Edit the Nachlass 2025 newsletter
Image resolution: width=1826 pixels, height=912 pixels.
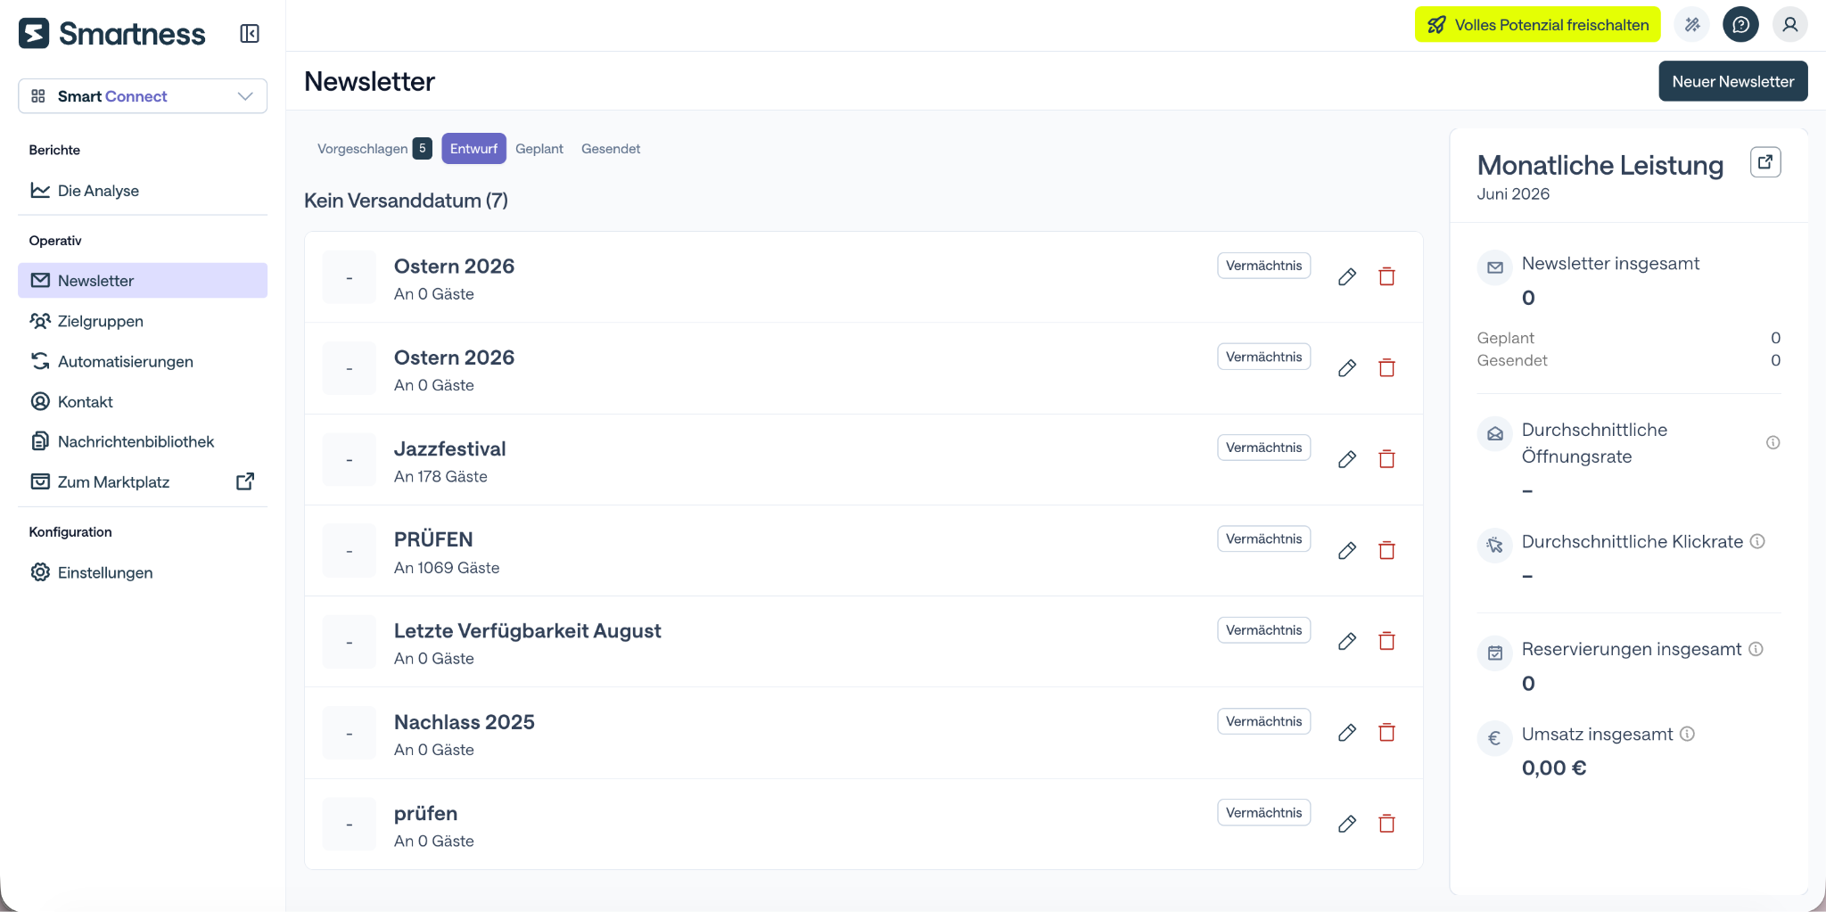point(1347,733)
